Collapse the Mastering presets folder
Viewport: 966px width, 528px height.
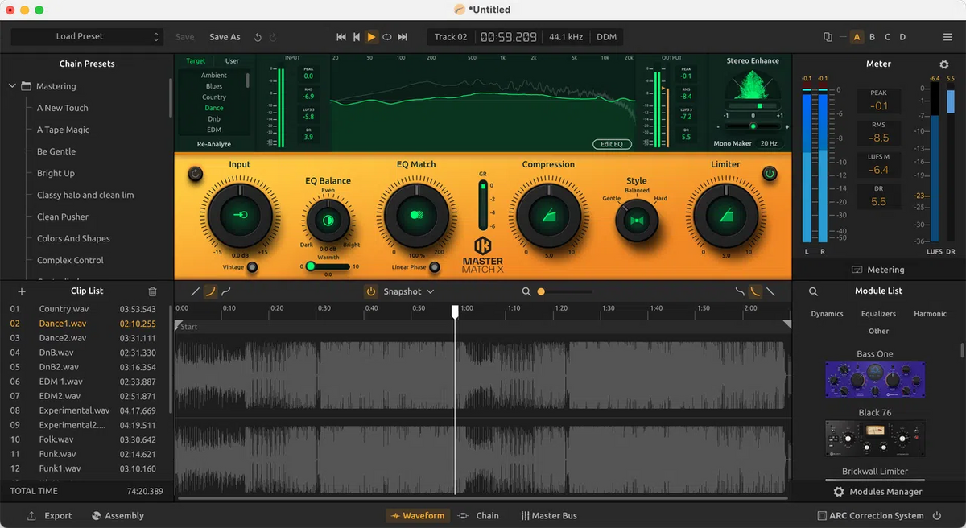coord(12,86)
